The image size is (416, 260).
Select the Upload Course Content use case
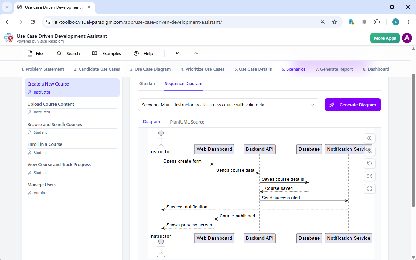(x=51, y=104)
